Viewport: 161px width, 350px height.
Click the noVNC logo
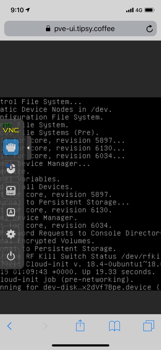[11, 128]
